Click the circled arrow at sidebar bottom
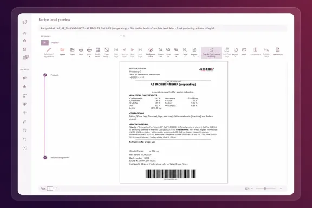This screenshot has width=312, height=208. 25,148
